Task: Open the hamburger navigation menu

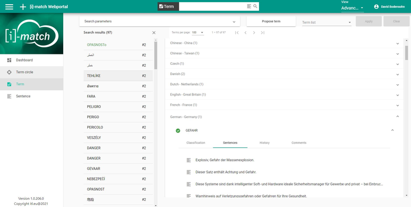Action: [9, 7]
